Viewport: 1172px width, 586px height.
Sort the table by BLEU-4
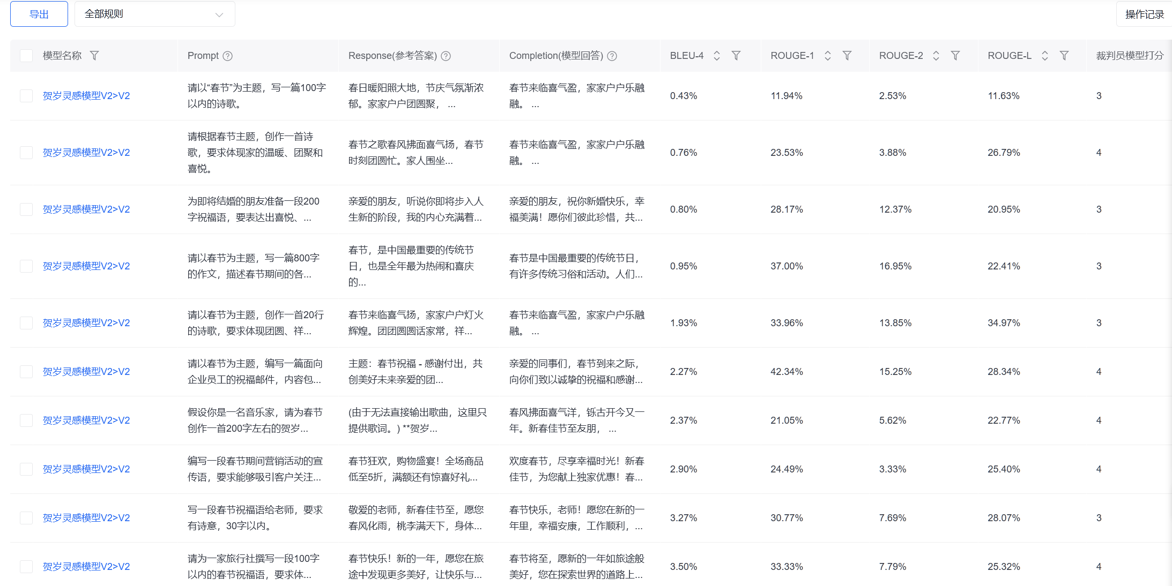click(x=717, y=56)
